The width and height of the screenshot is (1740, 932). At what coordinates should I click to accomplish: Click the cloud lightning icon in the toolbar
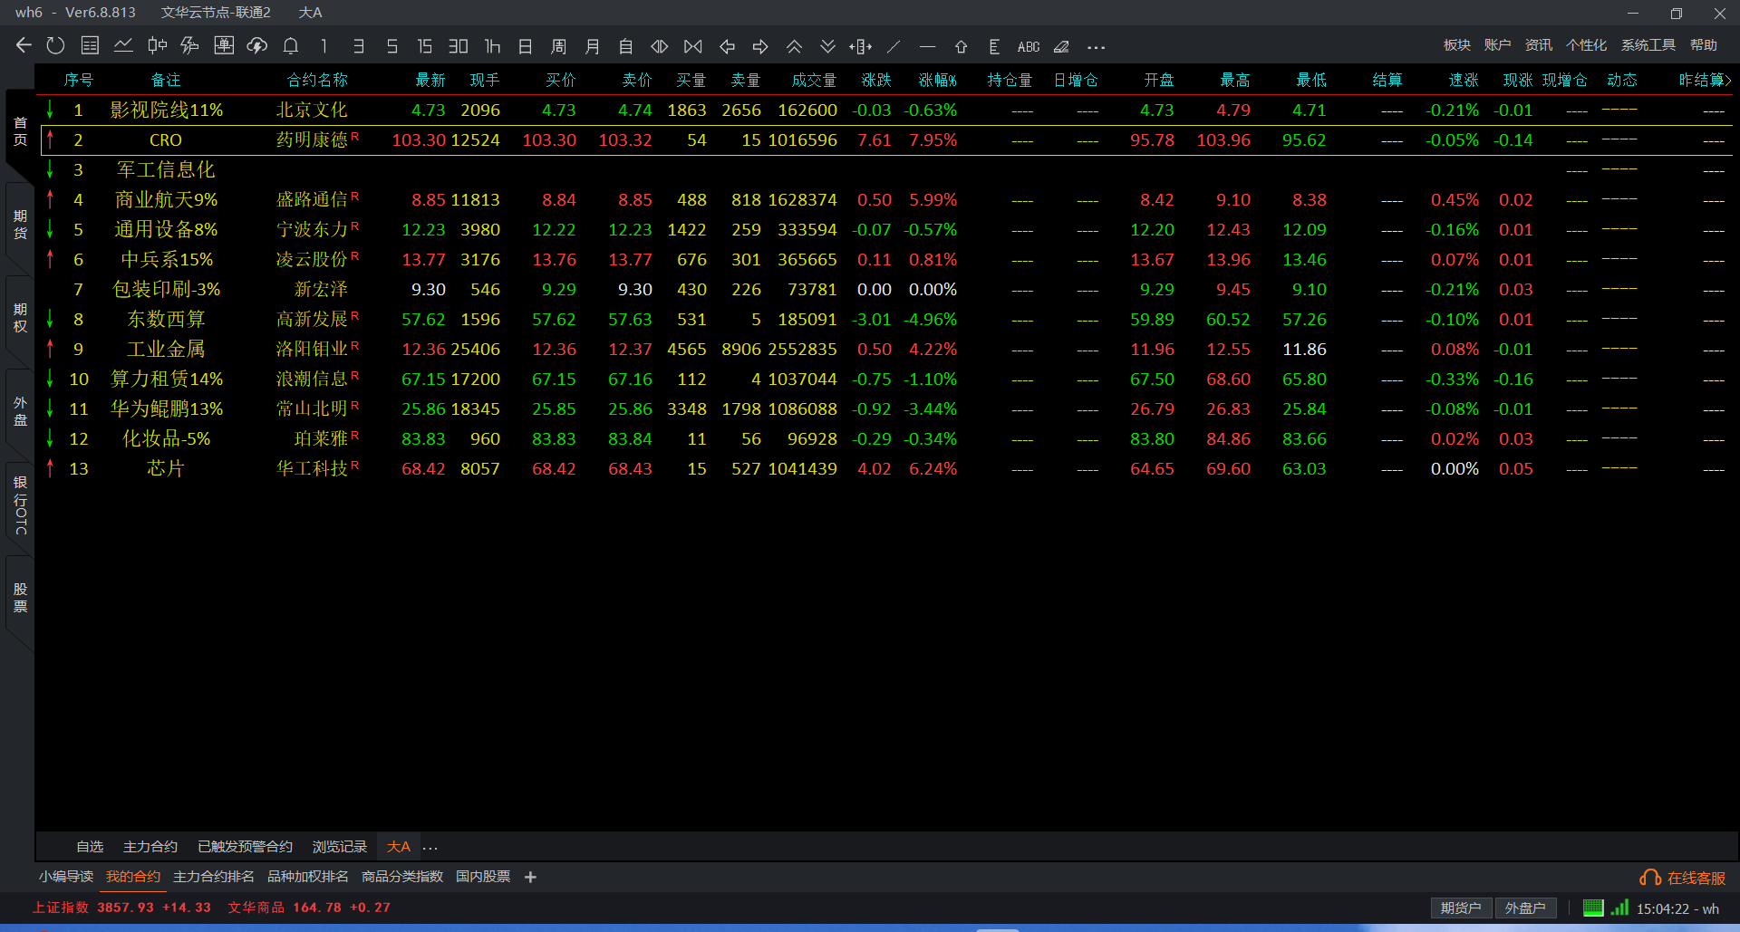pos(257,45)
